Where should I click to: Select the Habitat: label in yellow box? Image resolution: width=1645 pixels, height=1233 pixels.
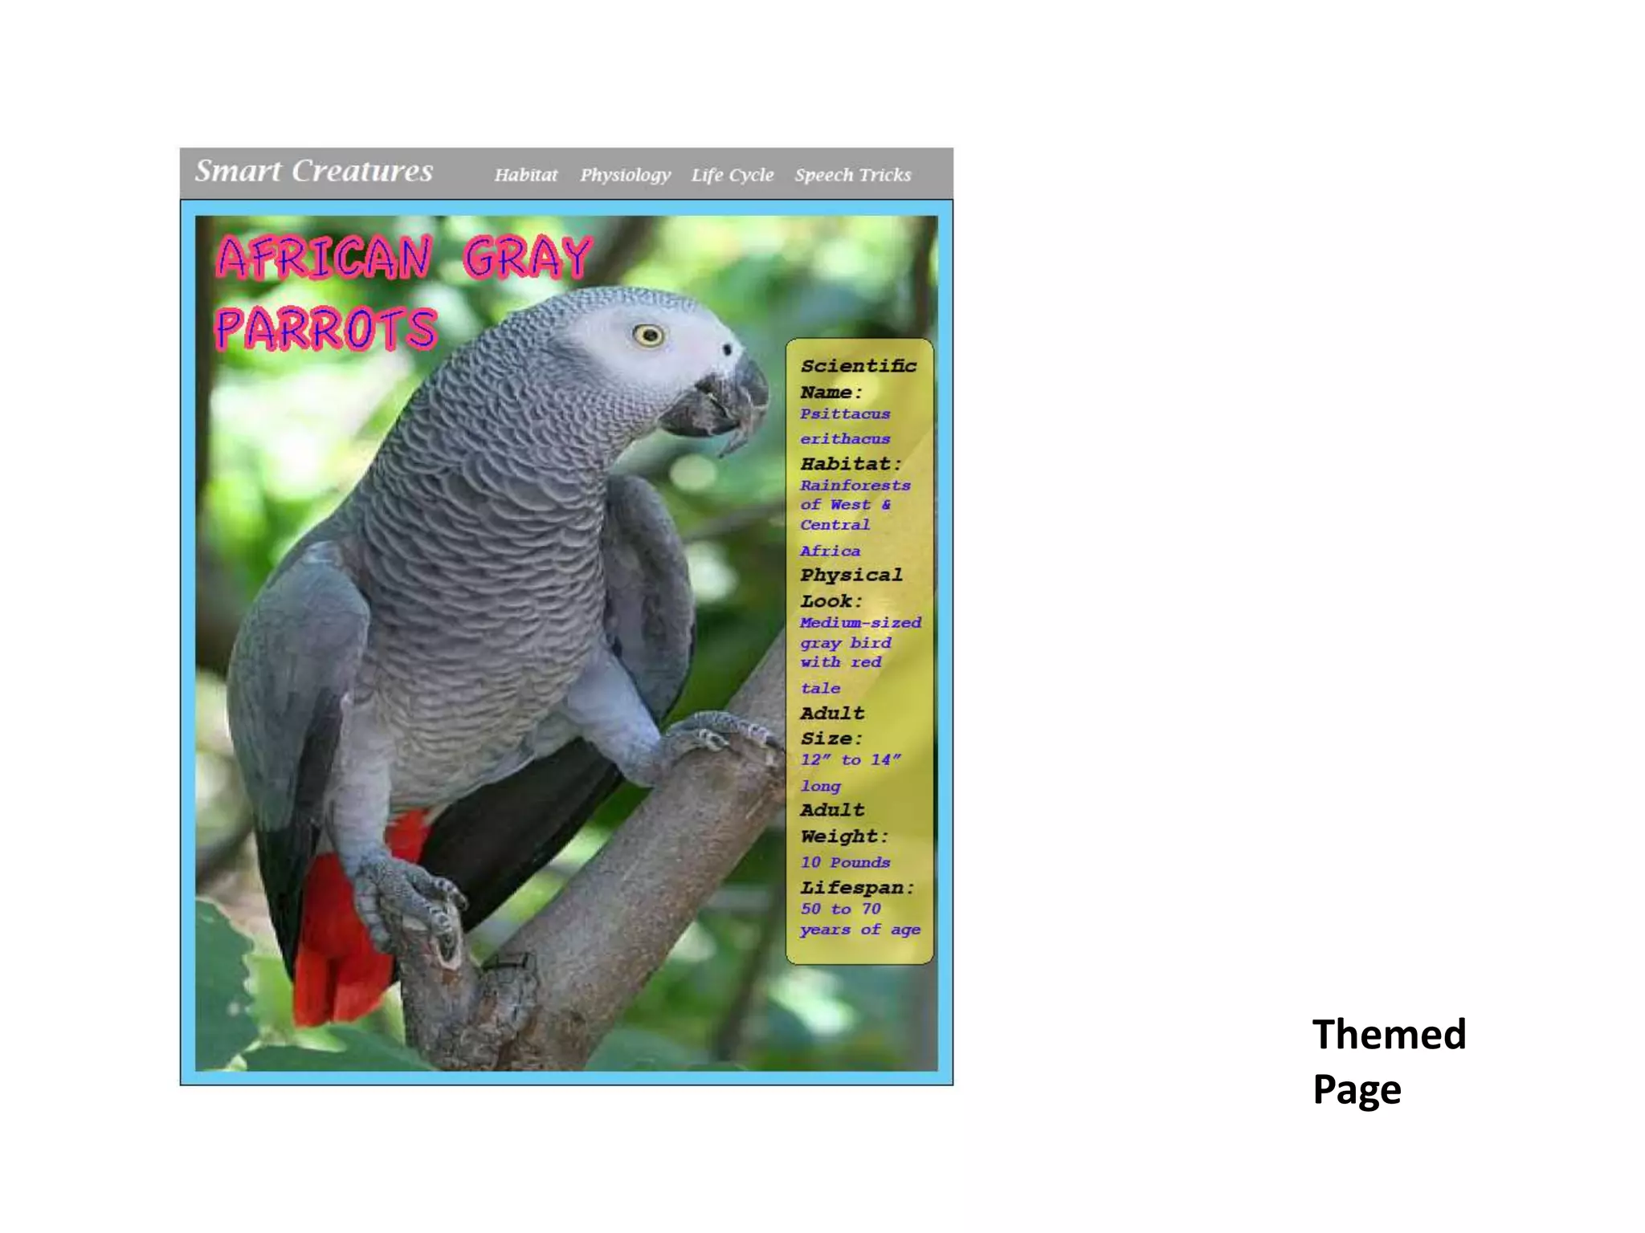tap(851, 464)
